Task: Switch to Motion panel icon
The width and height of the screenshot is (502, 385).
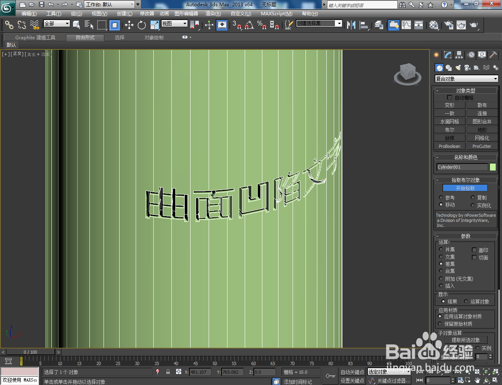Action: click(x=471, y=55)
